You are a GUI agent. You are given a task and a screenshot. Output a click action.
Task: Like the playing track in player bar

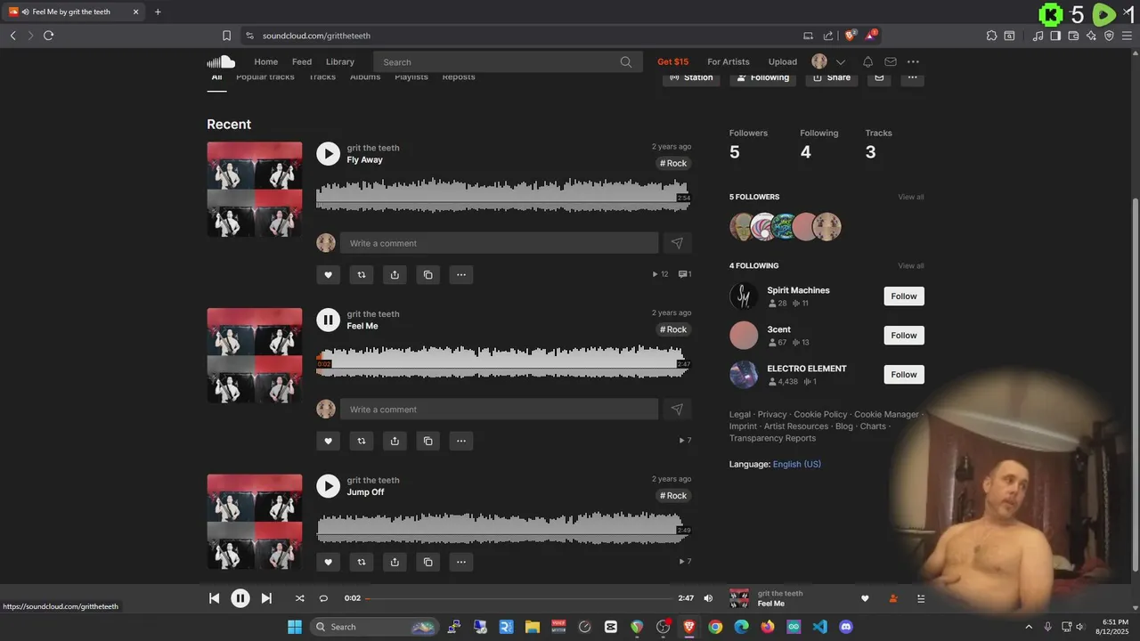click(865, 598)
